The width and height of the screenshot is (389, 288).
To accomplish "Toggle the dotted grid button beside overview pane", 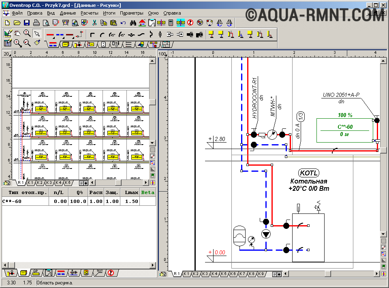I will (153, 149).
